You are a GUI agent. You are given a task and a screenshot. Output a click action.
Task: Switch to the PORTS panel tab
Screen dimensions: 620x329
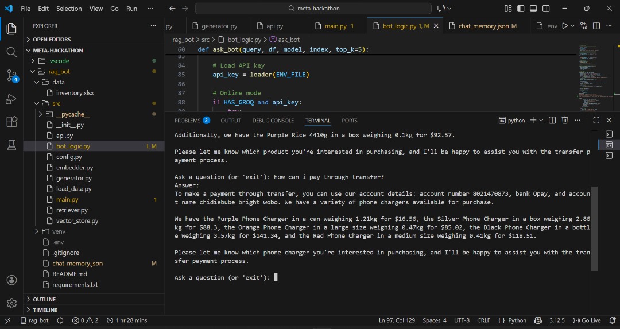(350, 120)
